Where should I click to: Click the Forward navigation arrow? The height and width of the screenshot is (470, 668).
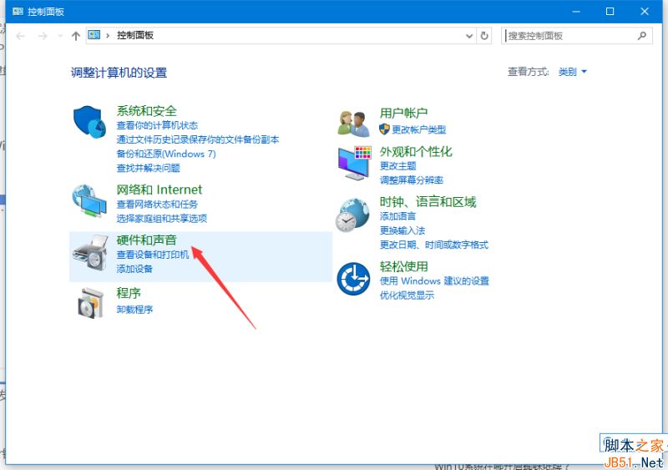(x=43, y=36)
